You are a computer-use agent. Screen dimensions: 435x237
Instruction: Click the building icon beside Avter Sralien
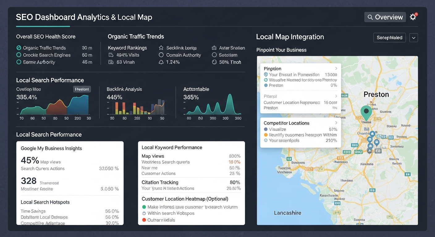[214, 48]
